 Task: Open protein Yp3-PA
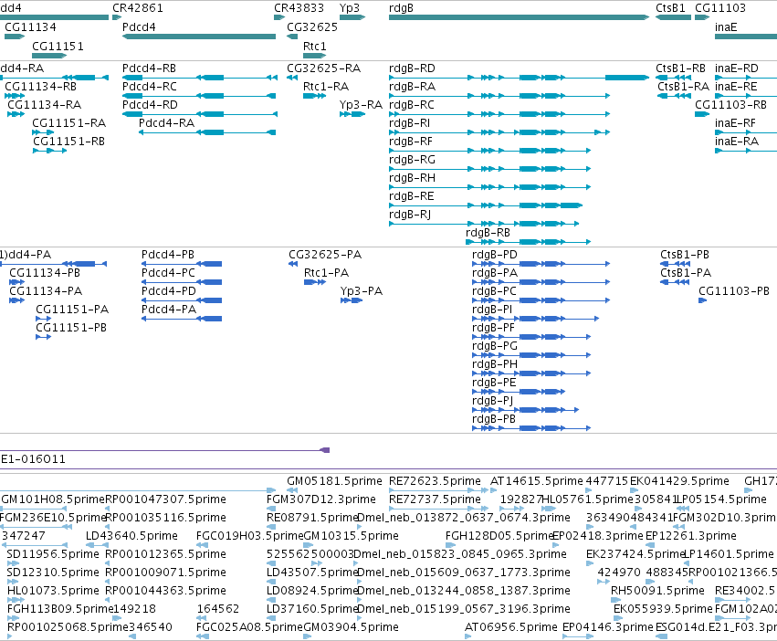[x=362, y=291]
